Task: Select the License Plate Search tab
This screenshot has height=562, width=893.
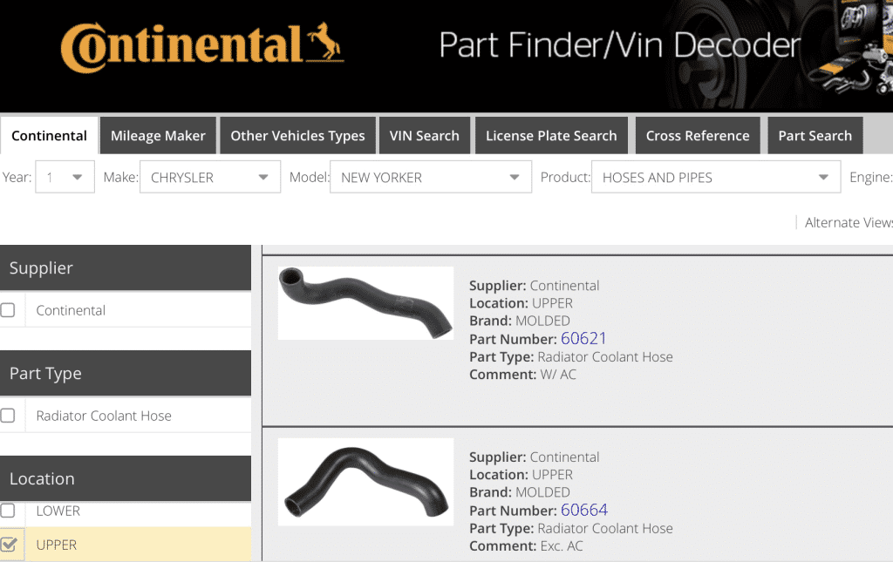Action: pyautogui.click(x=550, y=136)
